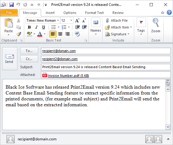
Task: Toggle Bold formatting
Action: pyautogui.click(x=29, y=27)
